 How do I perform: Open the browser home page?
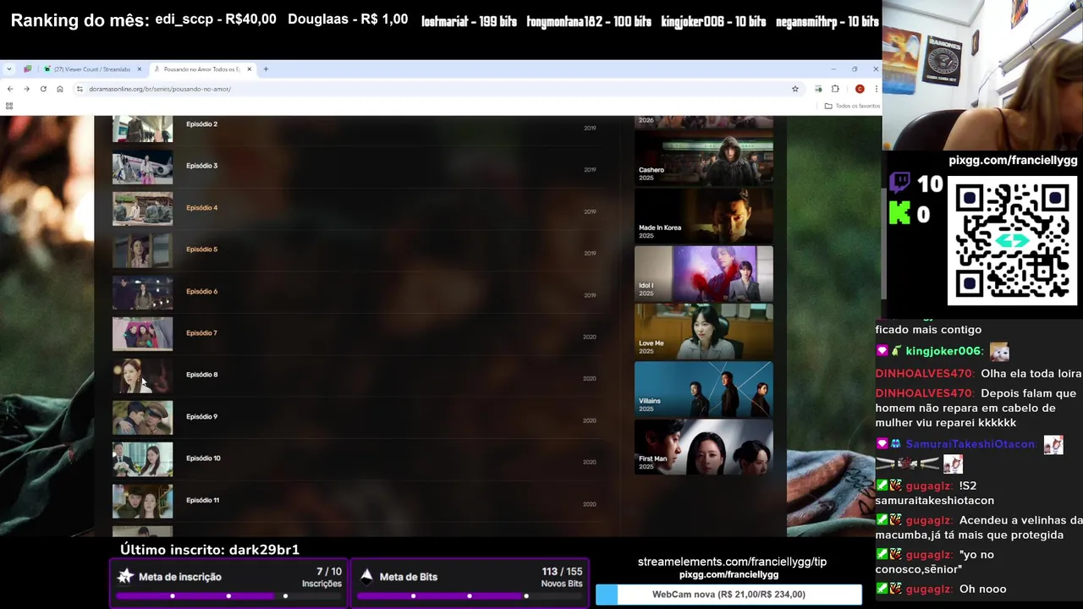pyautogui.click(x=59, y=89)
